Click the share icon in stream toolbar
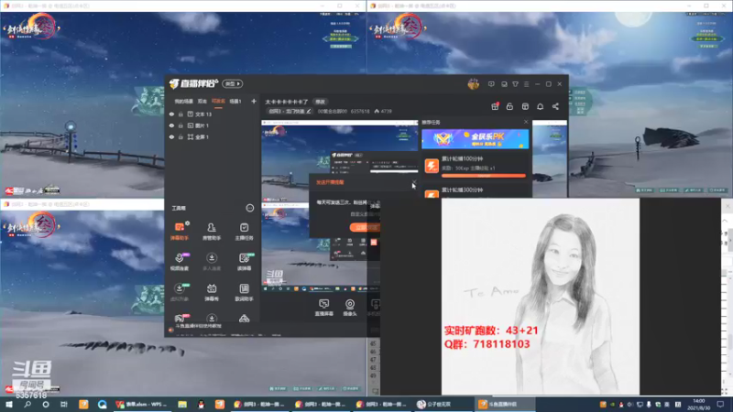 (555, 106)
